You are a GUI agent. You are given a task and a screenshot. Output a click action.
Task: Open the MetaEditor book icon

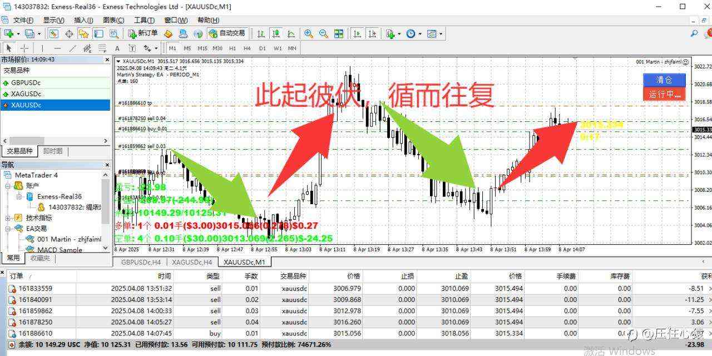[168, 33]
